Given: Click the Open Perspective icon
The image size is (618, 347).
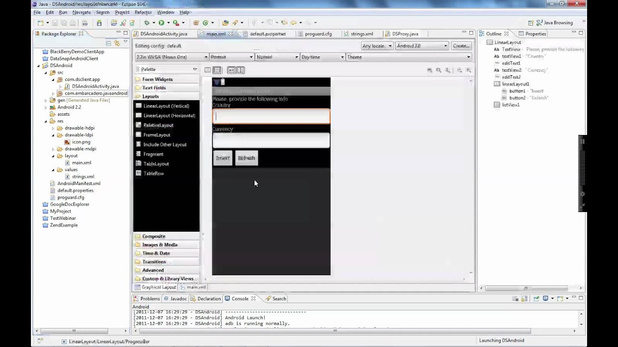Looking at the screenshot, I should point(531,23).
